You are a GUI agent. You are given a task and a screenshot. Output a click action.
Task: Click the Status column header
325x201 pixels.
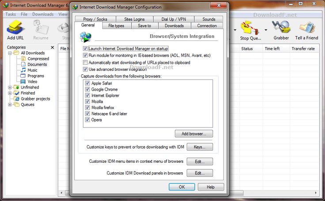[250, 49]
